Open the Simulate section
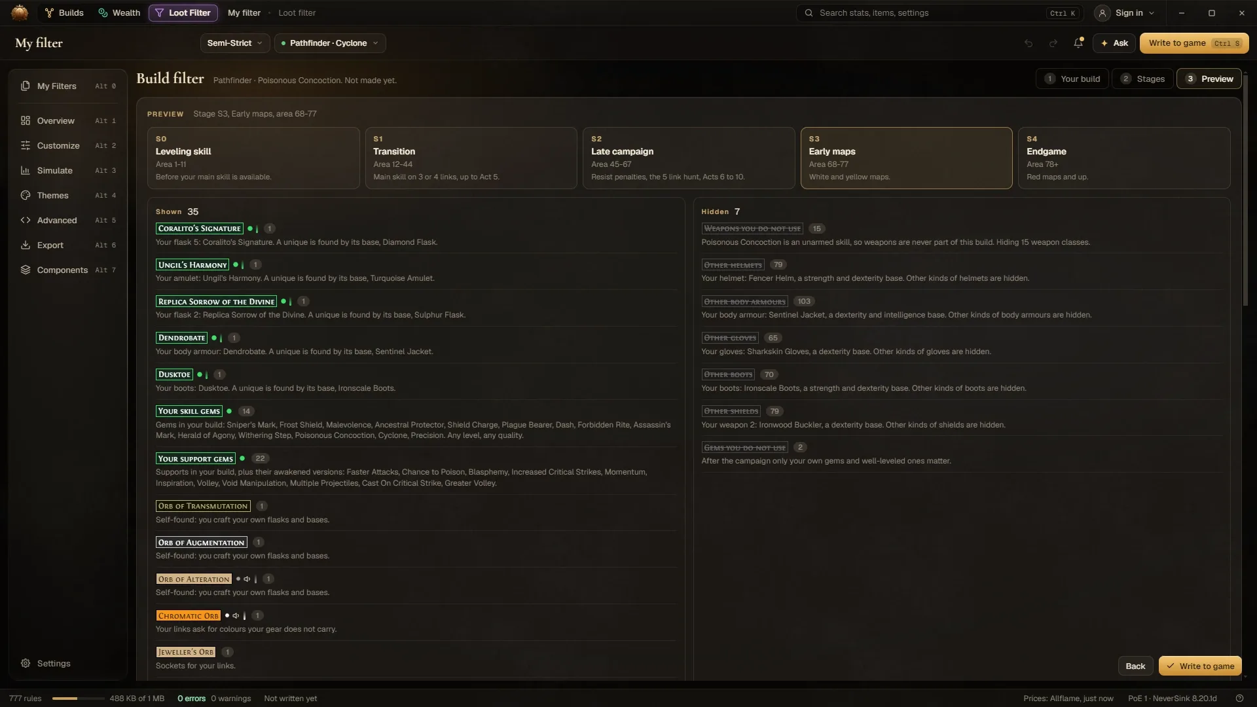The width and height of the screenshot is (1257, 707). pyautogui.click(x=68, y=170)
